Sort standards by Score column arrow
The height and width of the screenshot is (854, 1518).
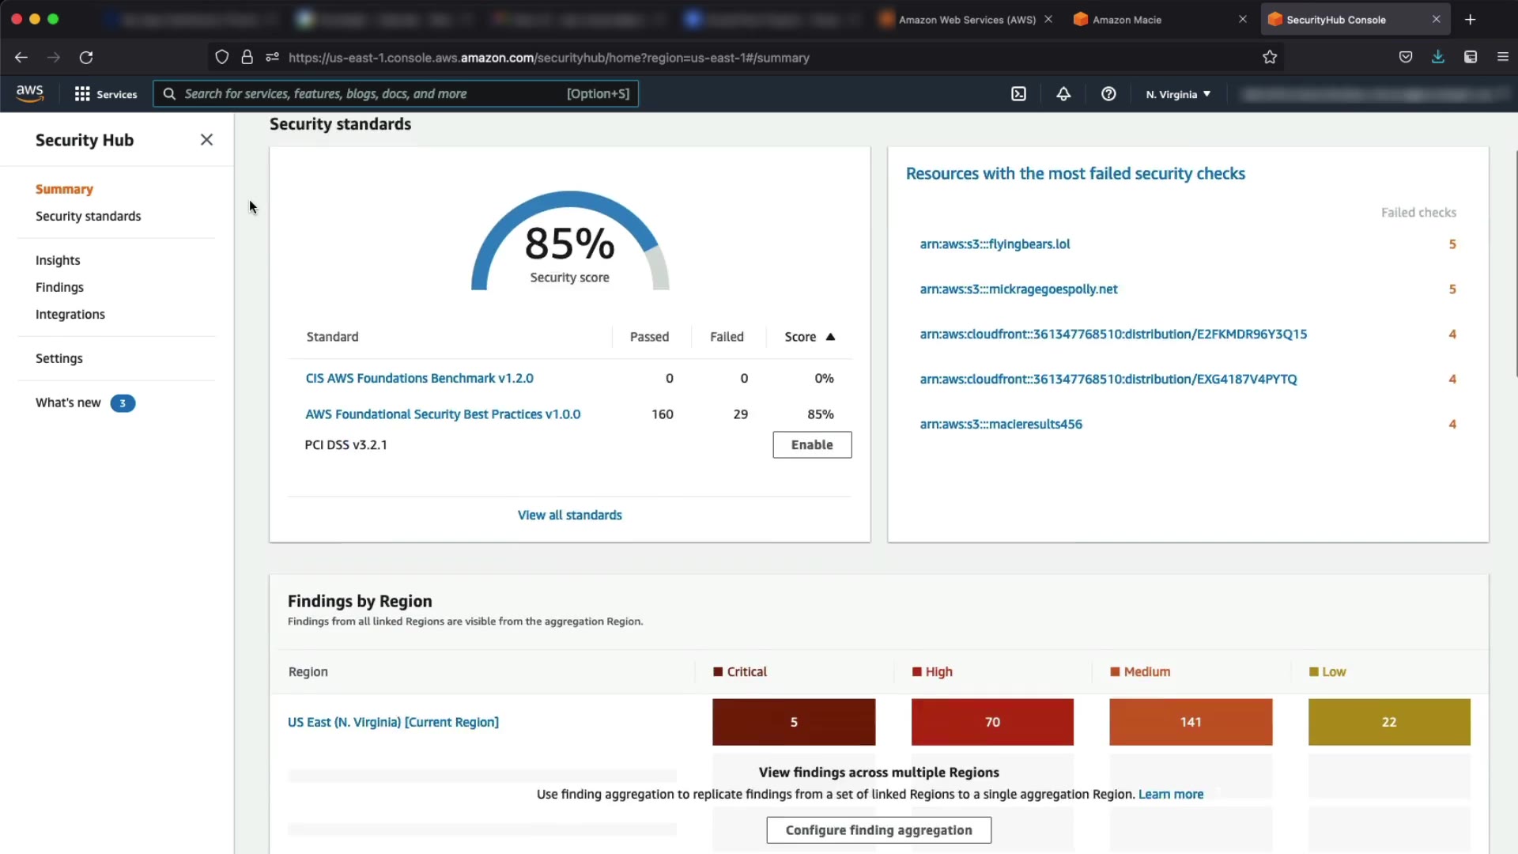830,337
